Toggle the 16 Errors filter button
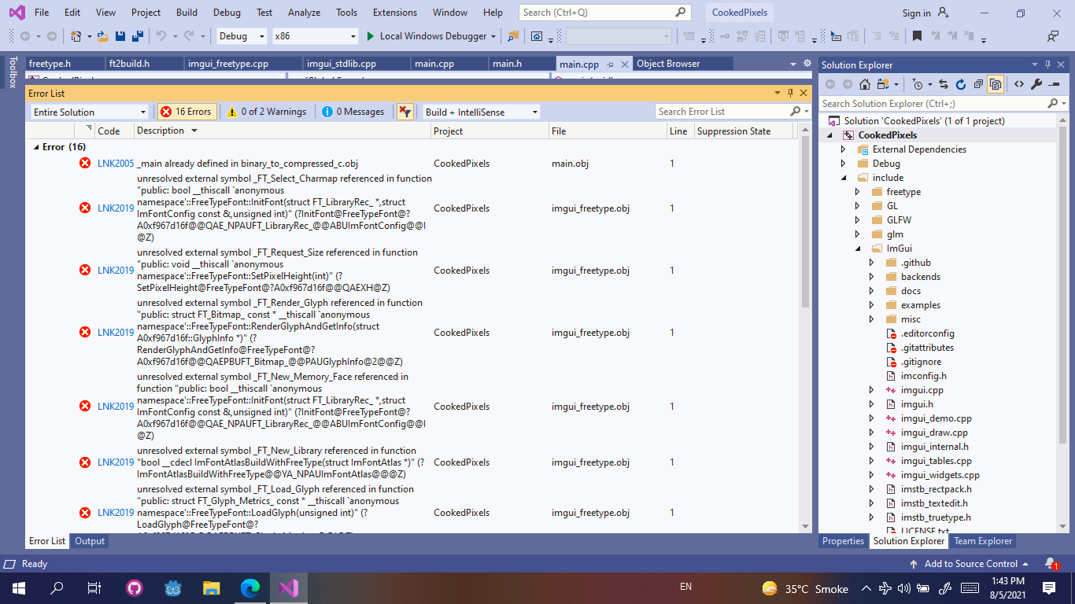The image size is (1075, 604). tap(187, 112)
